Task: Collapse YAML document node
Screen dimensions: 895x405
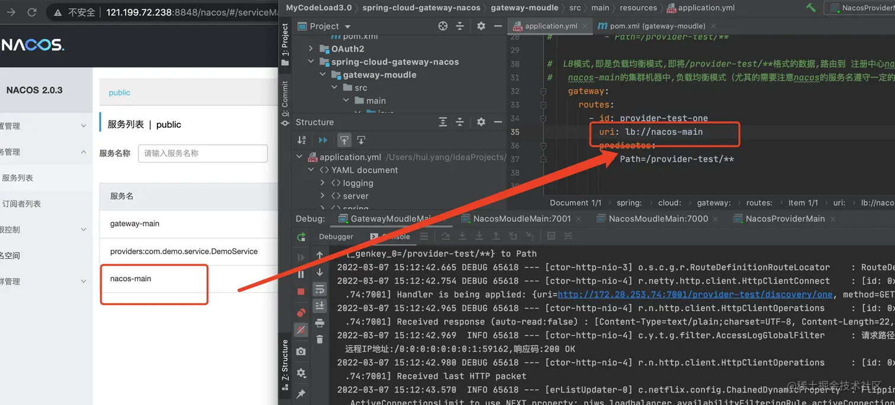Action: pyautogui.click(x=311, y=170)
